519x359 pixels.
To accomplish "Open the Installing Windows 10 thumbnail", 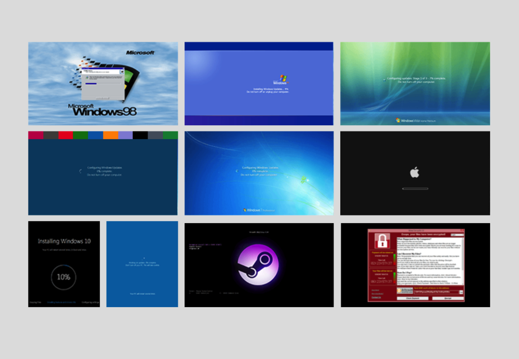I will 64,264.
